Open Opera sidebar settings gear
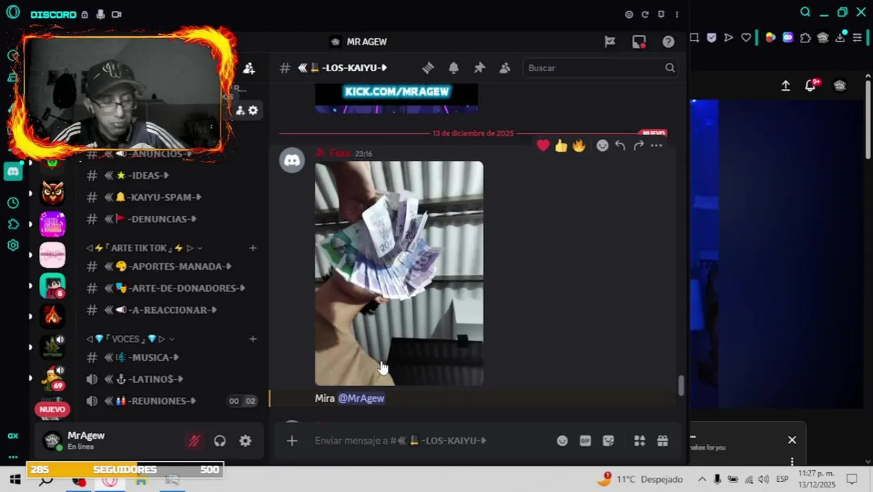 coord(13,245)
